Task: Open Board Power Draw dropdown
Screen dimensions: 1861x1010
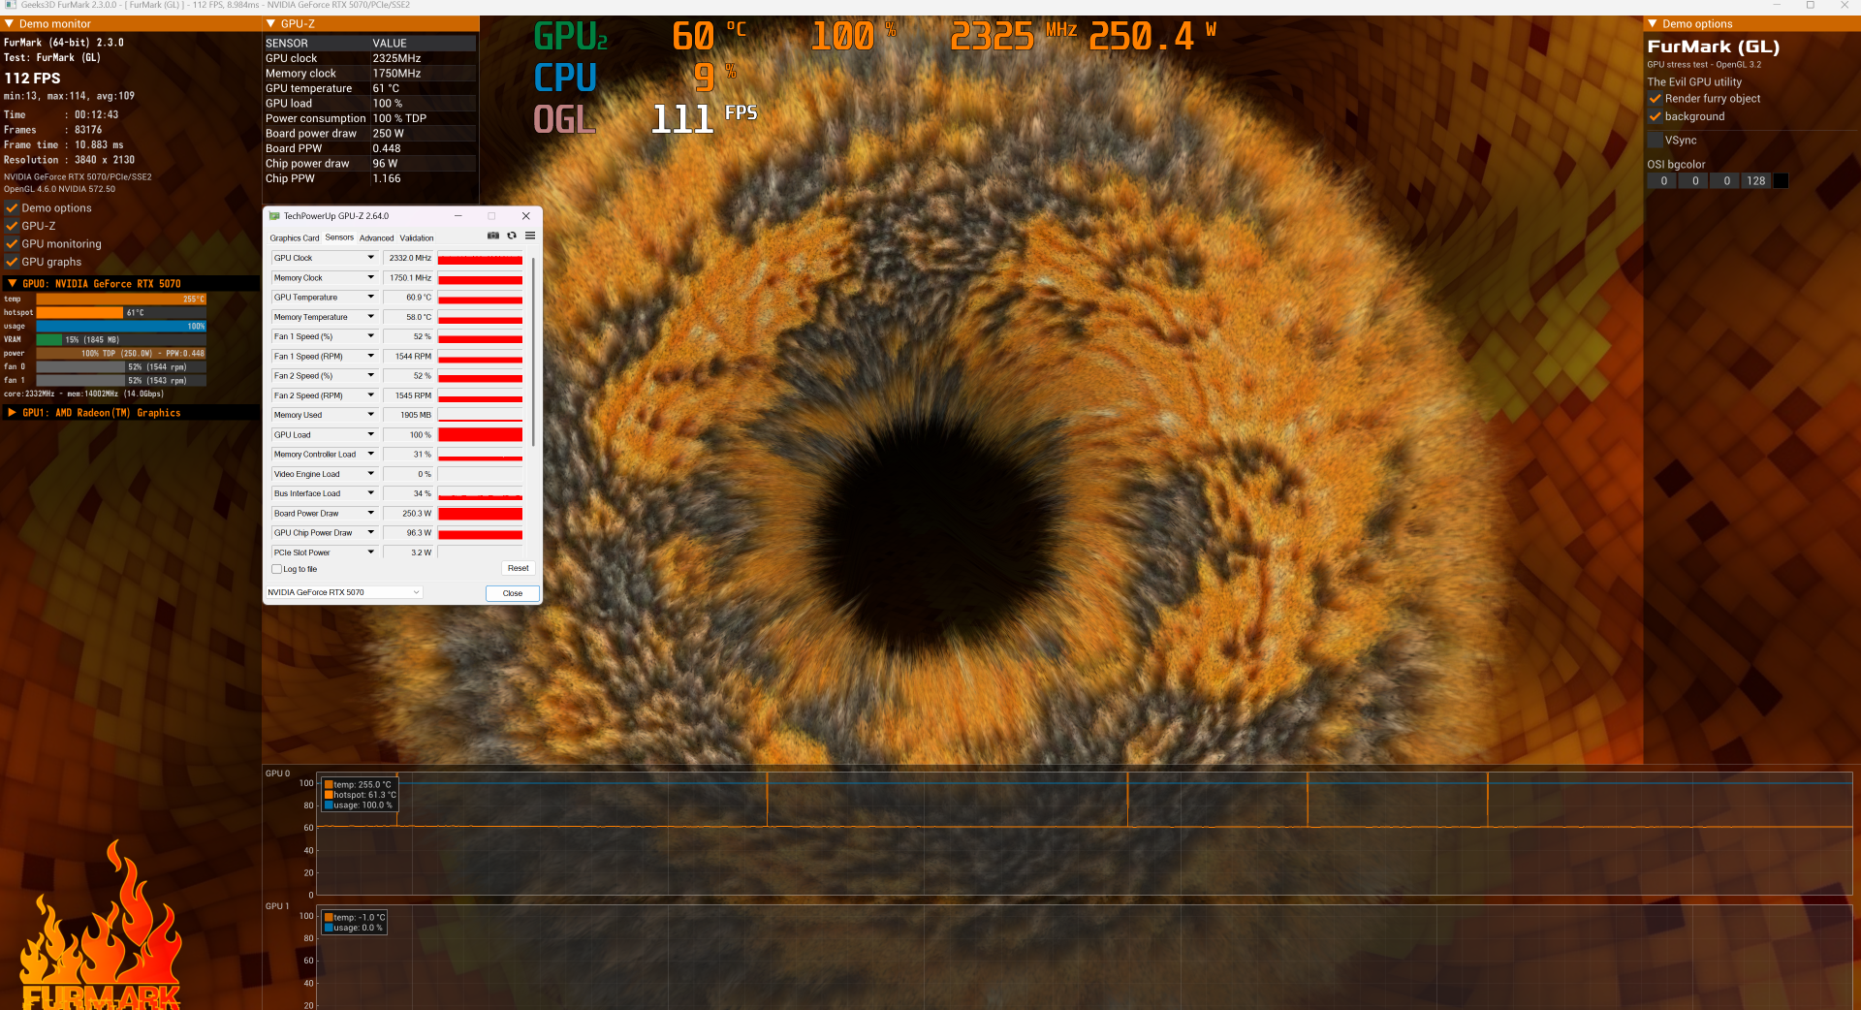Action: (370, 513)
